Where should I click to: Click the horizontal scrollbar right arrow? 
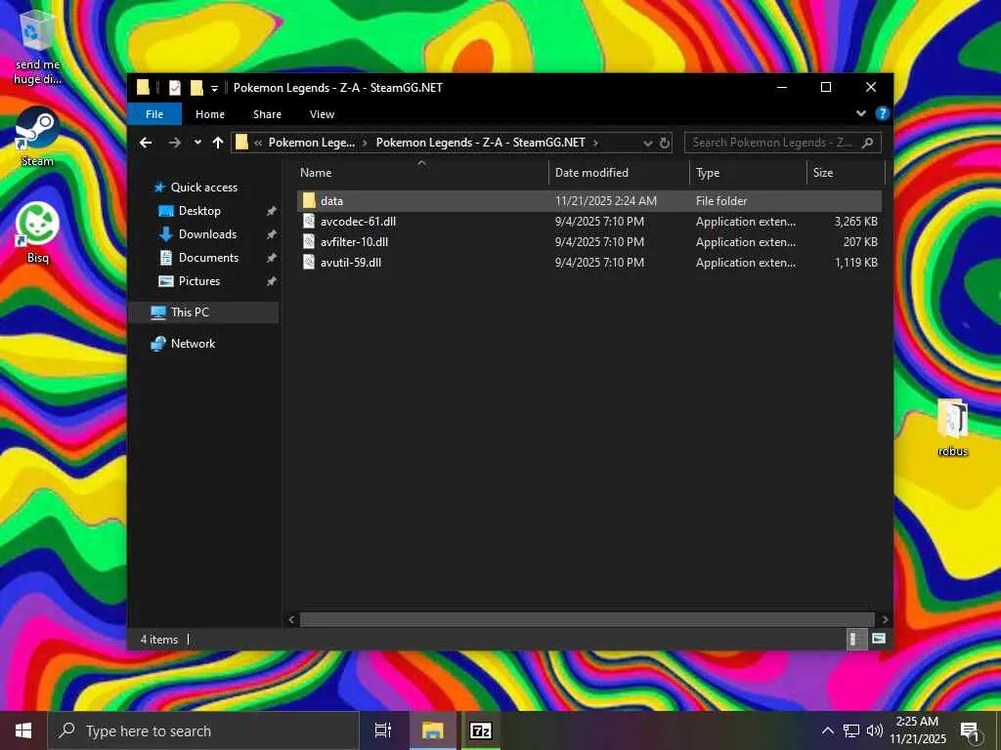(x=885, y=619)
